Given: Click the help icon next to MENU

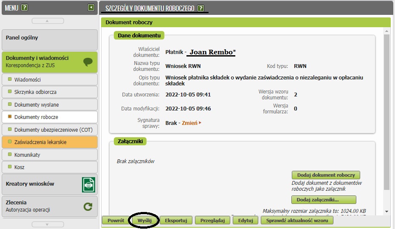Looking at the screenshot, I should pyautogui.click(x=25, y=8).
